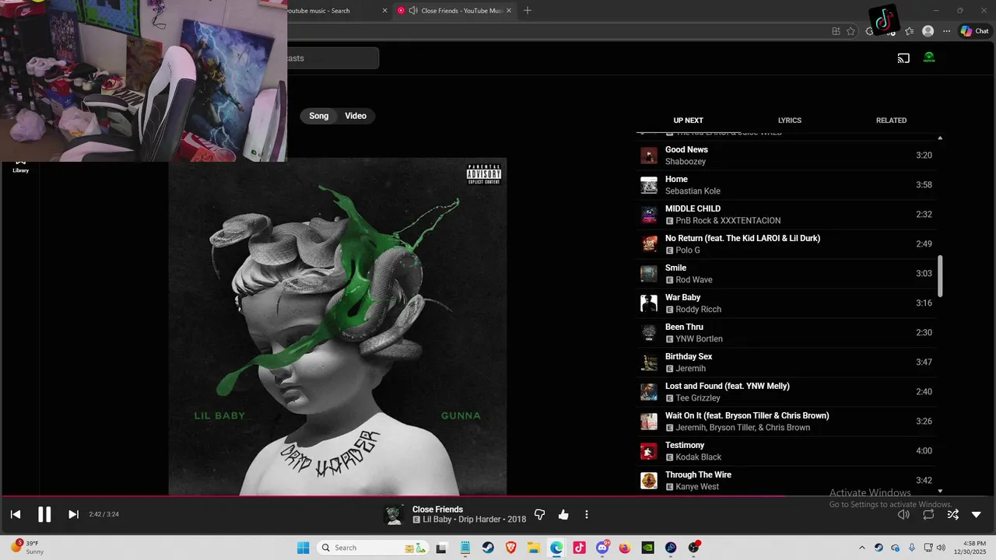The height and width of the screenshot is (560, 996).
Task: Play Lost and Found by Tee Grizzley
Action: [786, 392]
